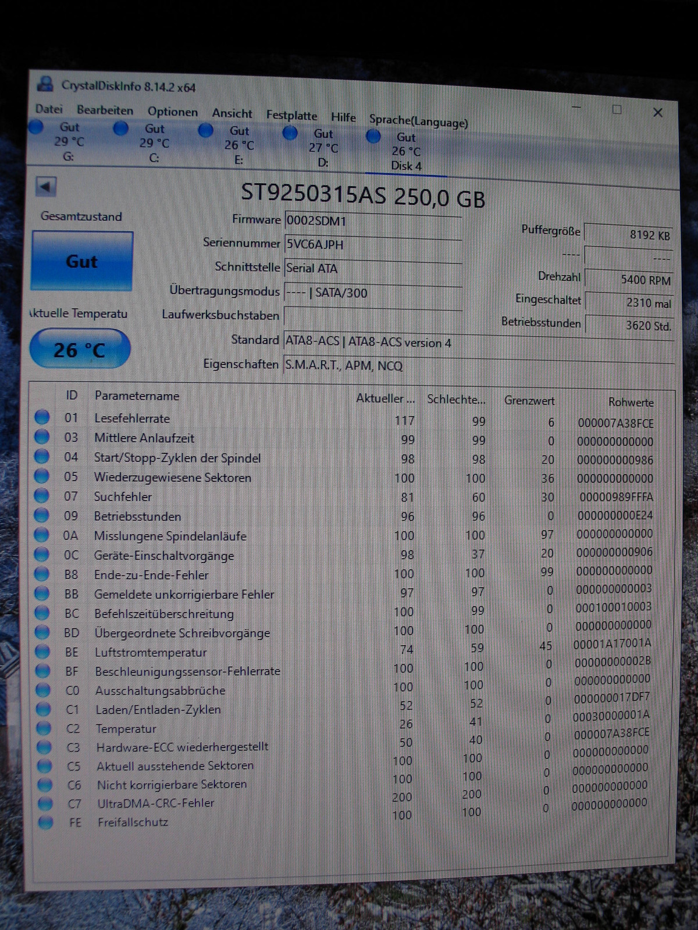Click status dot of Beschleunigungssensor-Fehlerrate row
Viewport: 698px width, 930px height.
pos(43,671)
